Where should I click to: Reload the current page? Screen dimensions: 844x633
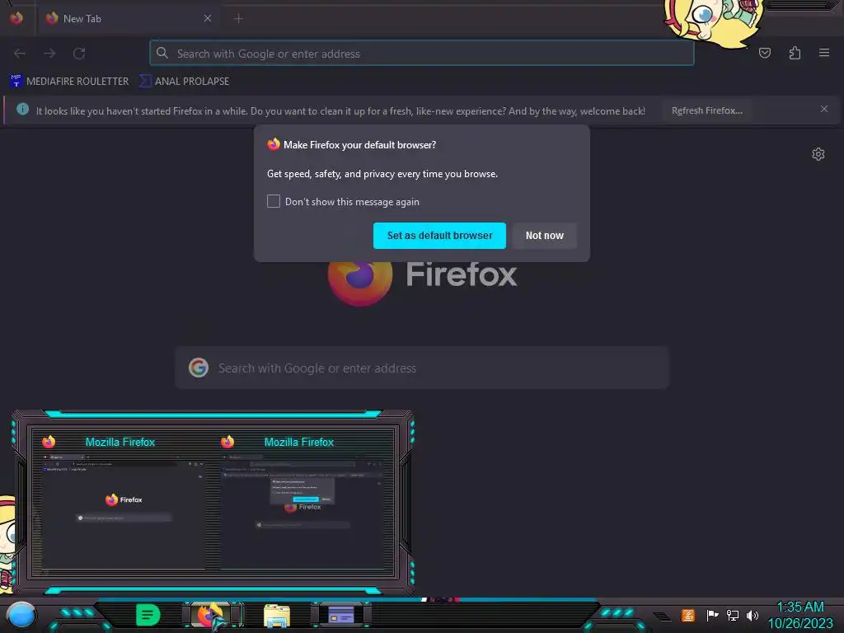79,54
